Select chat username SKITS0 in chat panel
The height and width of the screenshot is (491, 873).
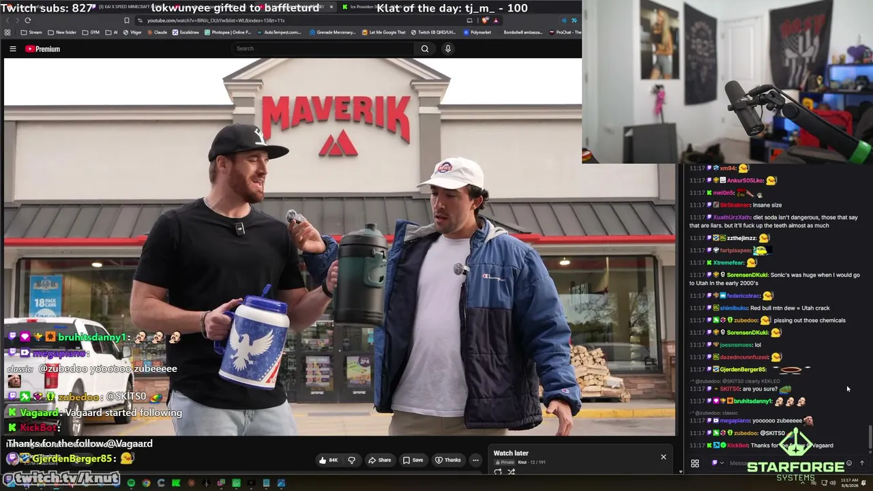[730, 389]
